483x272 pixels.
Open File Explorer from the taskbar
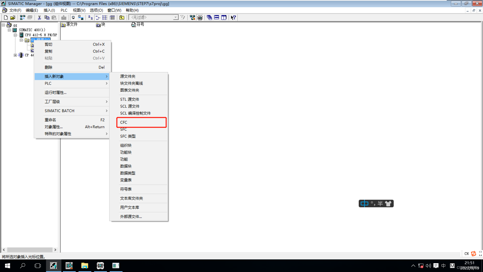coord(85,266)
